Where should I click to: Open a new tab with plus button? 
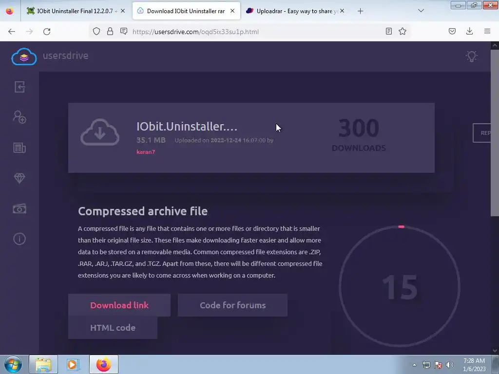coord(360,11)
